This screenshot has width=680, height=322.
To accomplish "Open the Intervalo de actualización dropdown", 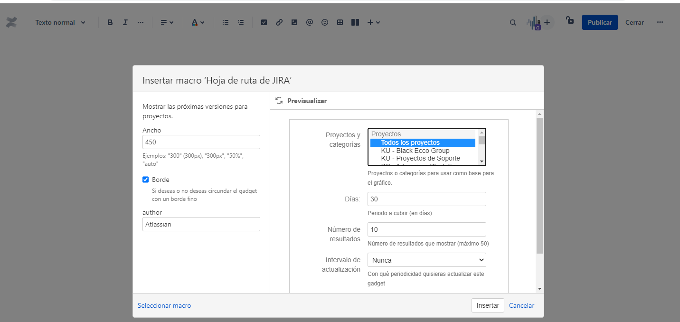I will (x=427, y=260).
